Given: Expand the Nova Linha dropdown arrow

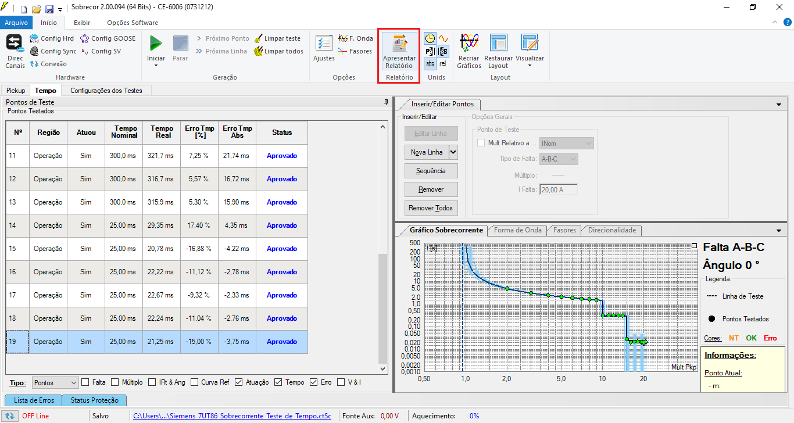Looking at the screenshot, I should click(x=453, y=152).
